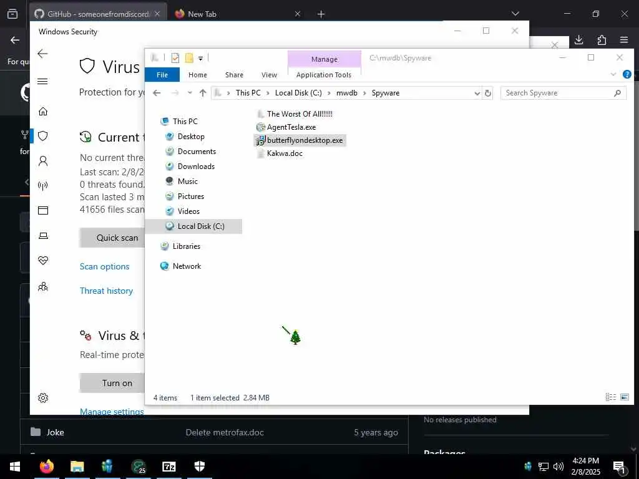Screen dimensions: 639x479
Task: Open Family options icon in sidebar
Action: point(43,287)
